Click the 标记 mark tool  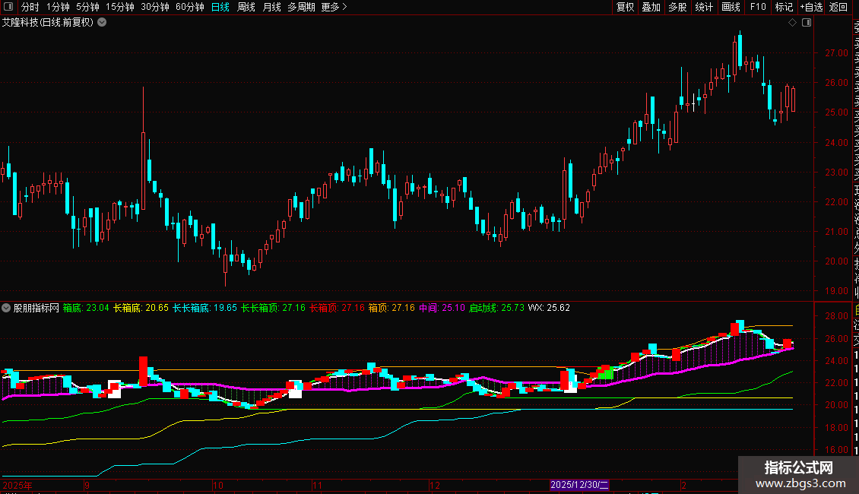pyautogui.click(x=783, y=7)
